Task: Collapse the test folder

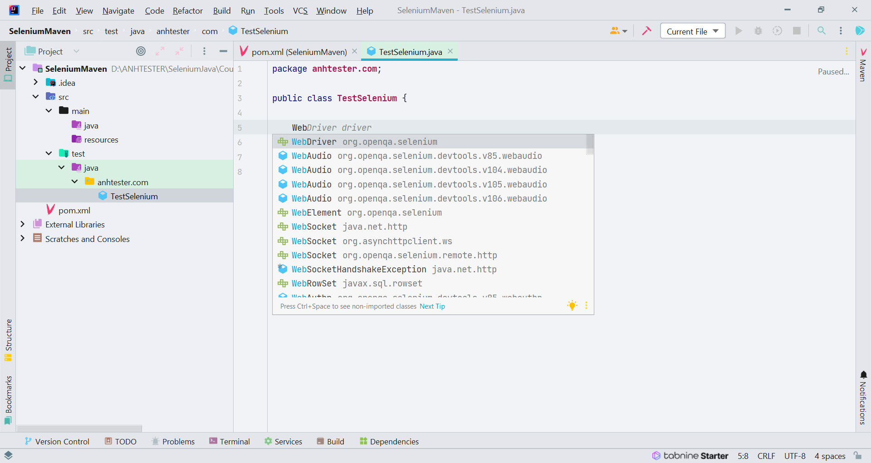Action: (x=49, y=153)
